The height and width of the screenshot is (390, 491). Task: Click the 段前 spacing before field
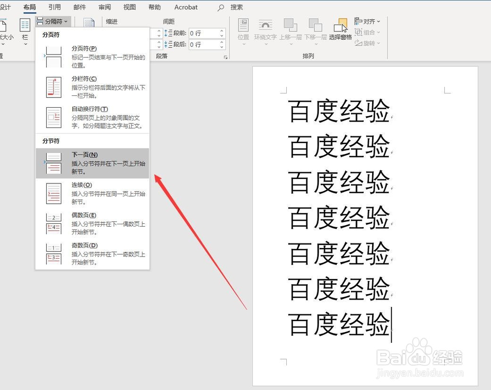(204, 33)
